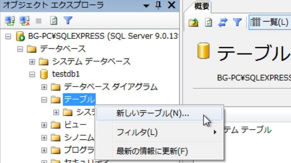The height and width of the screenshot is (163, 291).
Task: Toggle the Object Explorer auto-hide pin
Action: (158, 5)
